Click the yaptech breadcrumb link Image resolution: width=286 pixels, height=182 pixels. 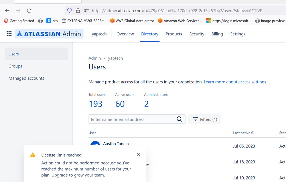point(115,58)
